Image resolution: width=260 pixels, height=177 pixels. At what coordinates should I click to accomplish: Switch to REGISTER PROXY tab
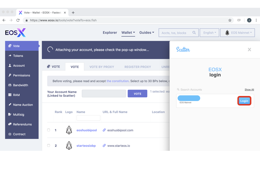(x=138, y=67)
